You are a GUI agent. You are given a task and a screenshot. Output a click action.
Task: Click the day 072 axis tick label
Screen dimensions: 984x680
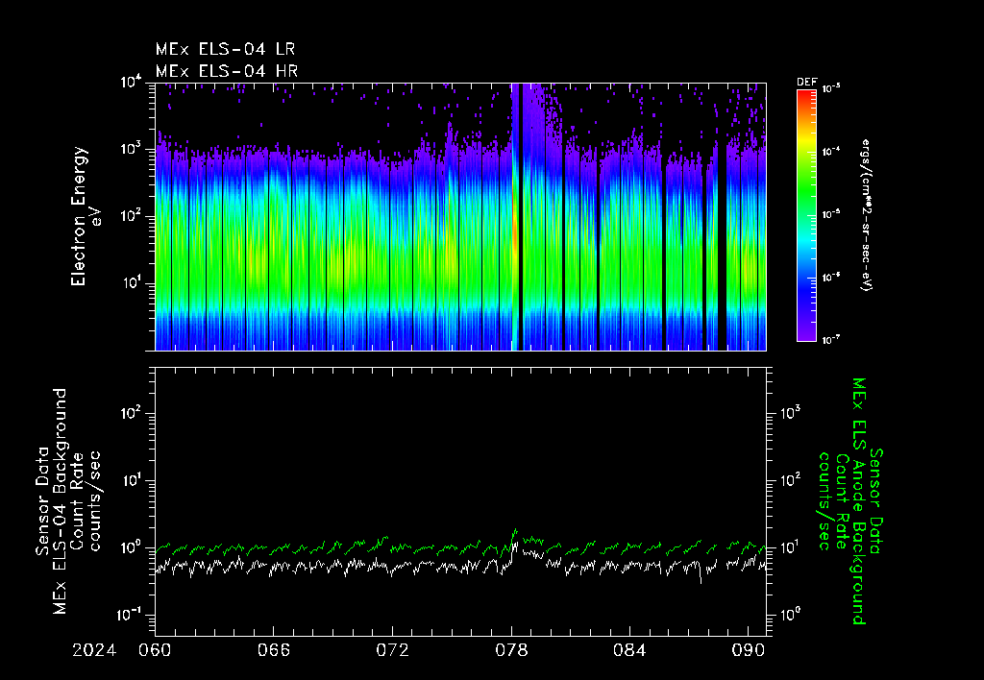point(392,650)
